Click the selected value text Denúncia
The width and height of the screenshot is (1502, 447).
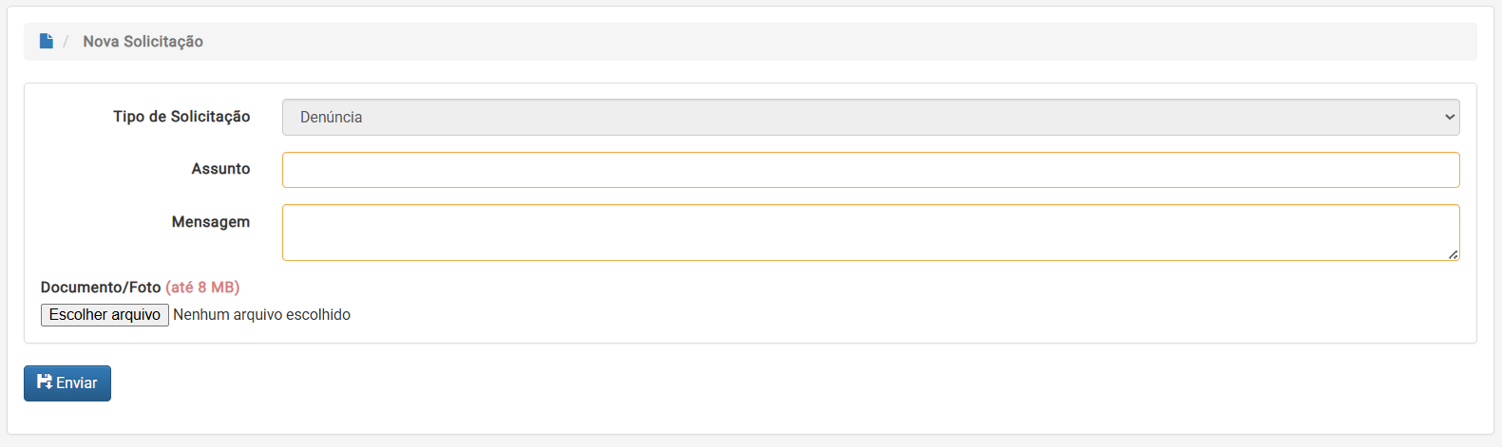pos(331,118)
